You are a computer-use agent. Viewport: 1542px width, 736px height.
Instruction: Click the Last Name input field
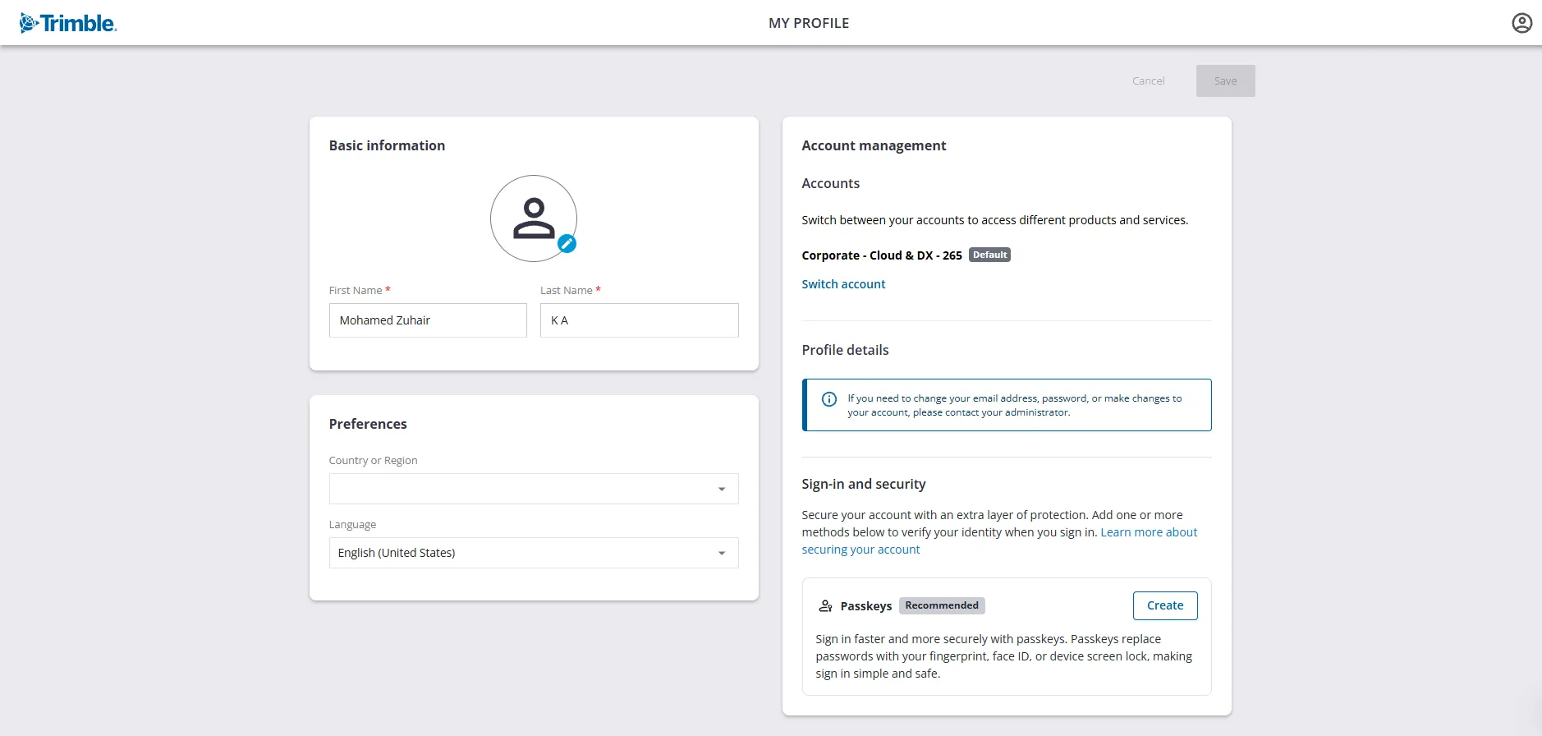pyautogui.click(x=640, y=320)
